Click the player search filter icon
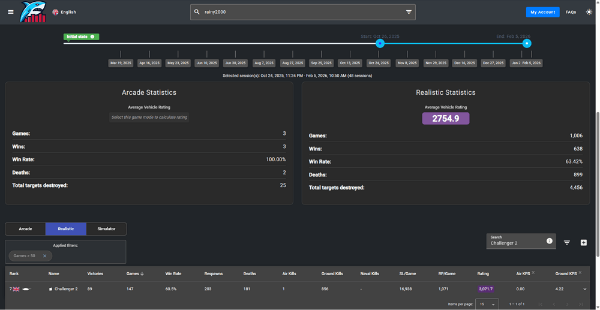The image size is (600, 310). [409, 12]
